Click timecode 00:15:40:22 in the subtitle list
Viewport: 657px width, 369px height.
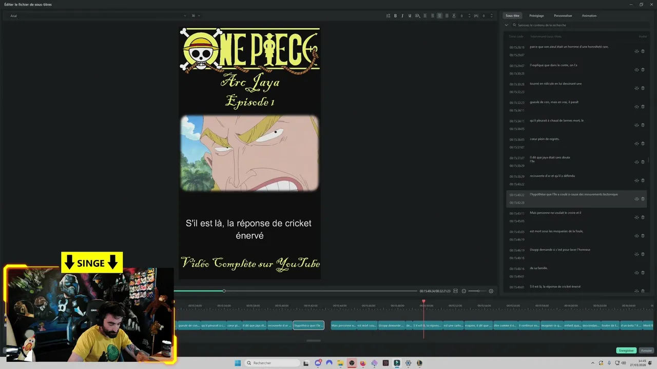[x=517, y=195]
